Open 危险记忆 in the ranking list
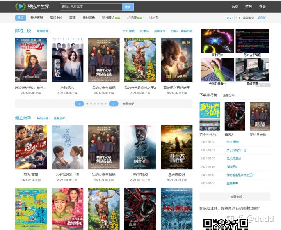This screenshot has height=230, width=281. click(232, 166)
